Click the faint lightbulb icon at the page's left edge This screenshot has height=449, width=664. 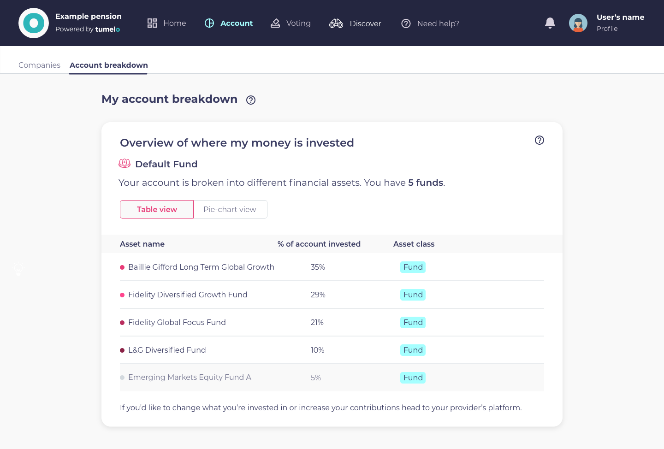tap(18, 269)
